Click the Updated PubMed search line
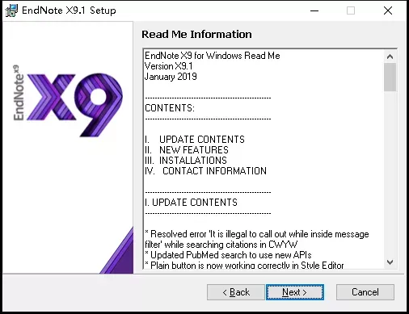 228,255
